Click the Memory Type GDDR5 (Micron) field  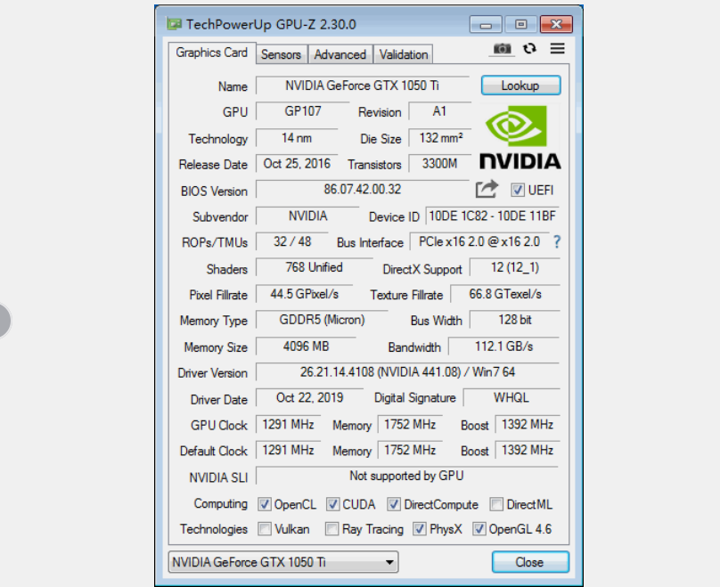click(x=322, y=320)
